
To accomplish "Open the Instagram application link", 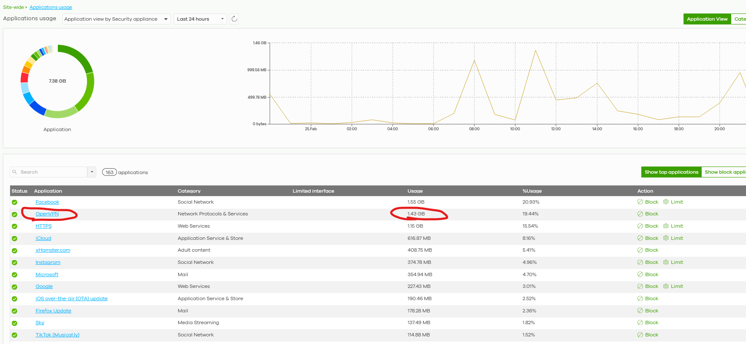I will 48,262.
